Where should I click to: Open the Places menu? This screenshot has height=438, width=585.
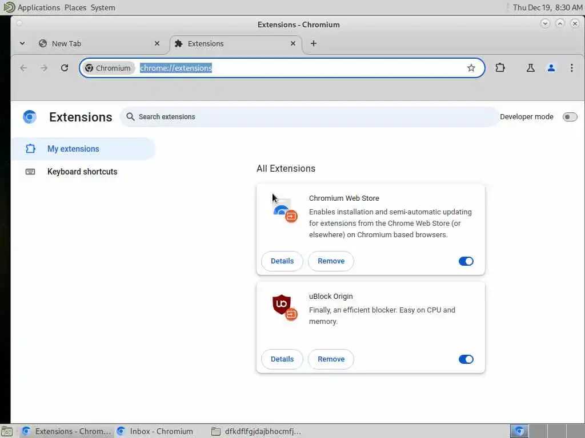tap(75, 7)
